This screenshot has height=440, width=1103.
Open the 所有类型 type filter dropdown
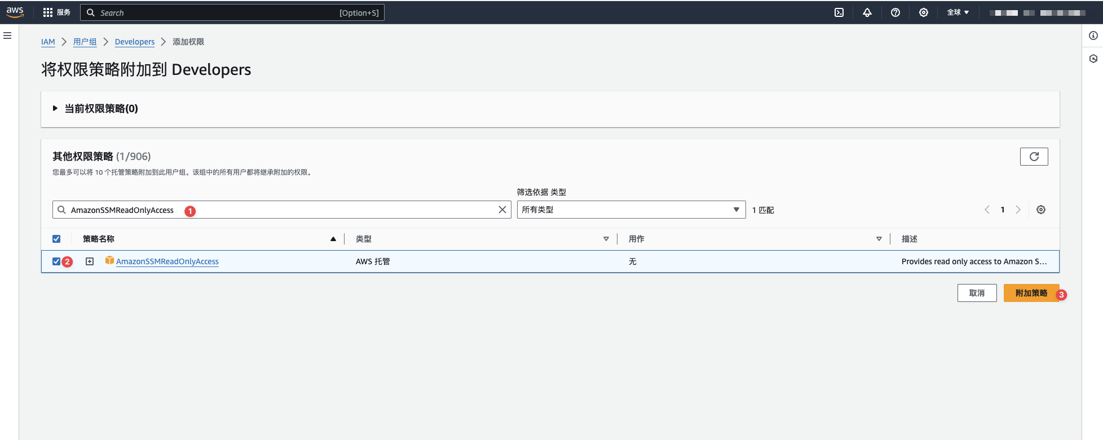tap(631, 210)
